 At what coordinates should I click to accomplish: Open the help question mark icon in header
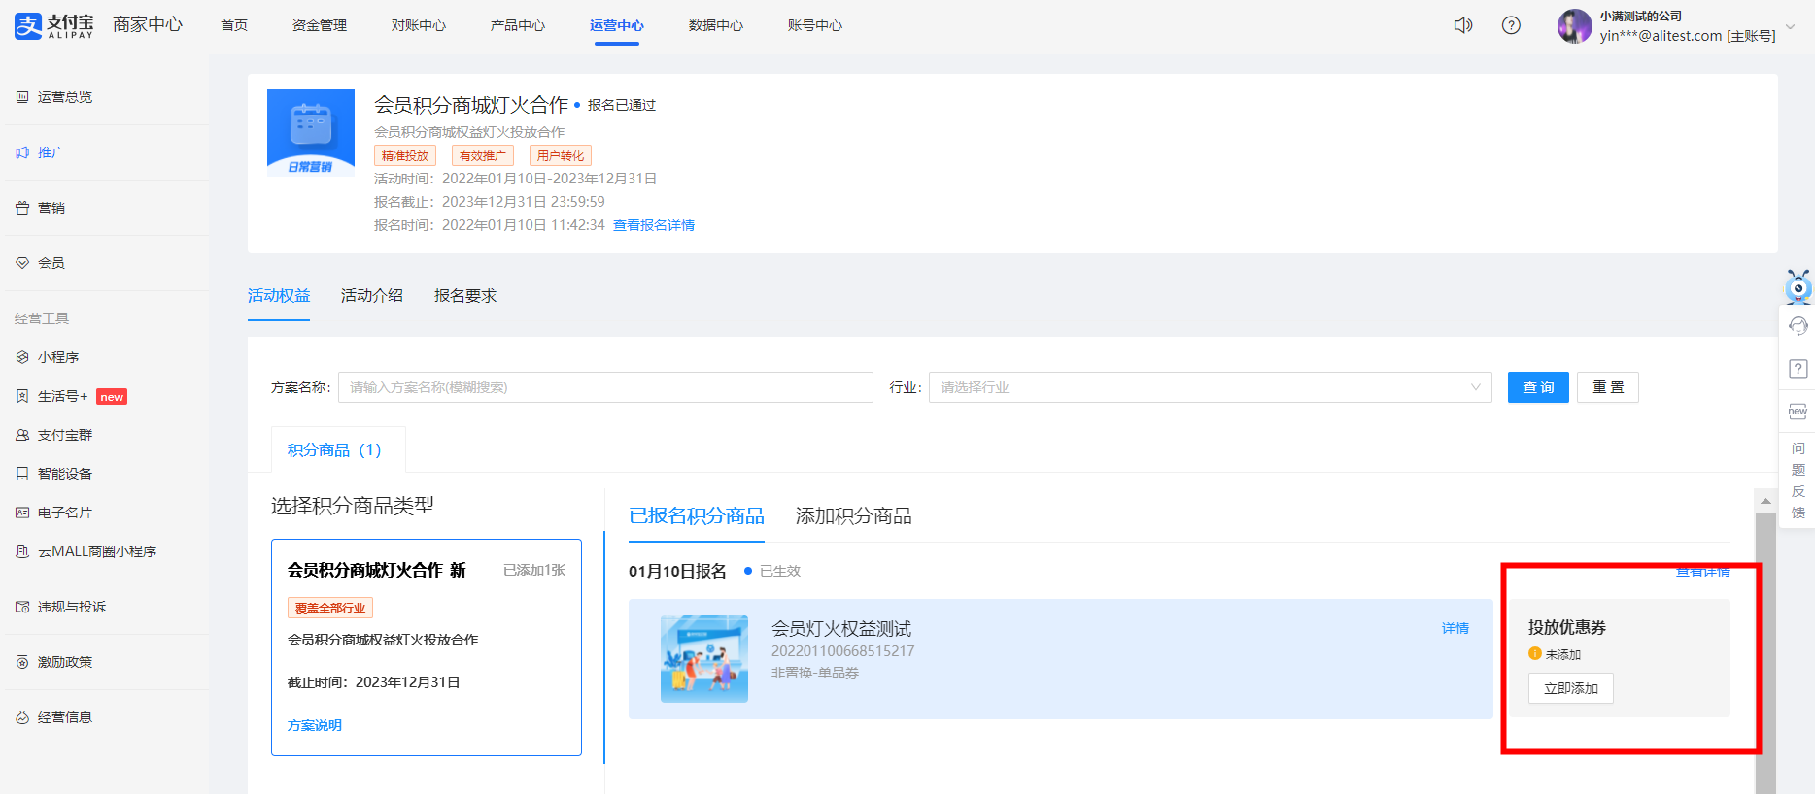tap(1511, 25)
